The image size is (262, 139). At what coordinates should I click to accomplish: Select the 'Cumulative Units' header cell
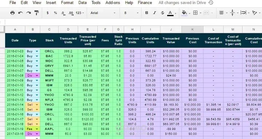pos(150,41)
